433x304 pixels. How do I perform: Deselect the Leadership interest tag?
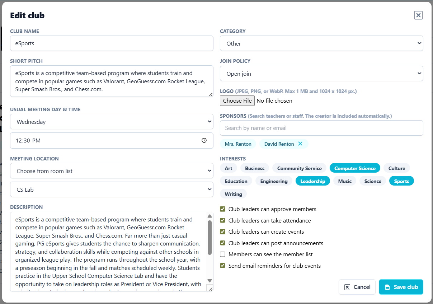coord(313,181)
